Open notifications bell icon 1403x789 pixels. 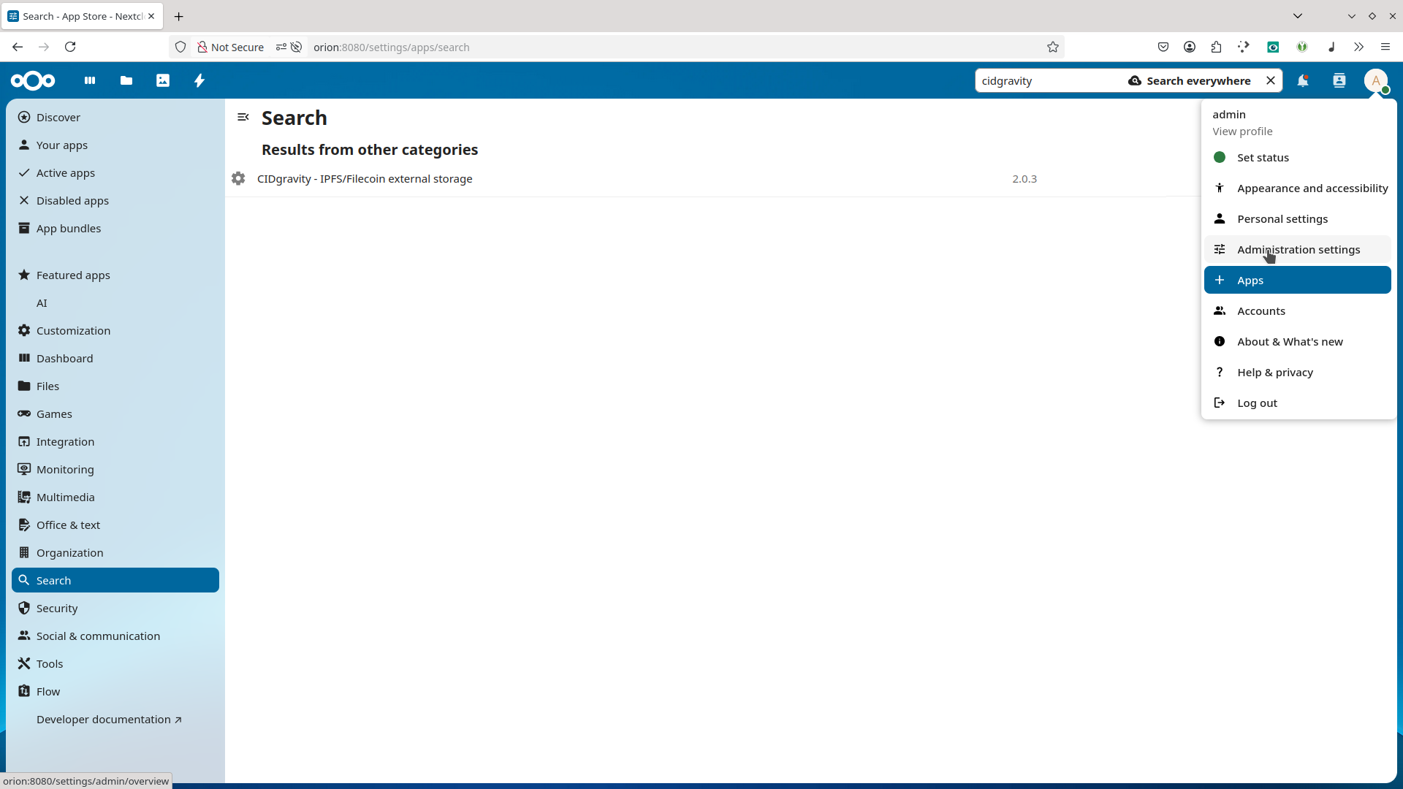coord(1303,81)
